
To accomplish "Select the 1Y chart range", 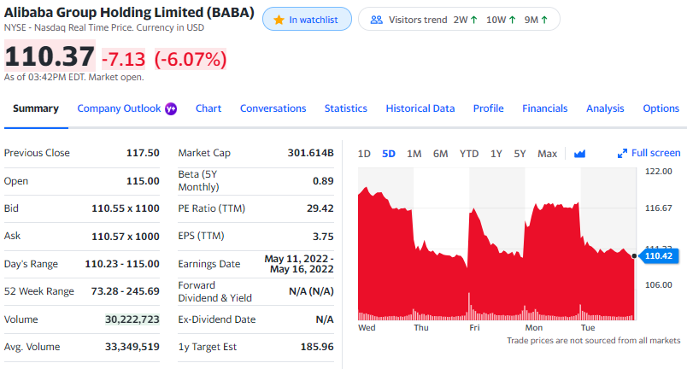I will tap(496, 154).
